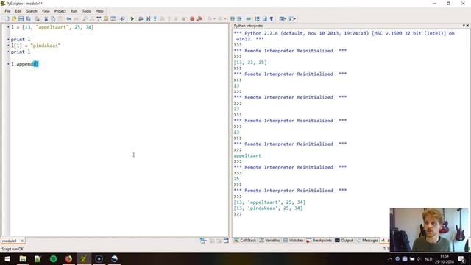This screenshot has height=265, width=471.
Task: Open editor view dropdown below code editor
Action: click(x=203, y=241)
